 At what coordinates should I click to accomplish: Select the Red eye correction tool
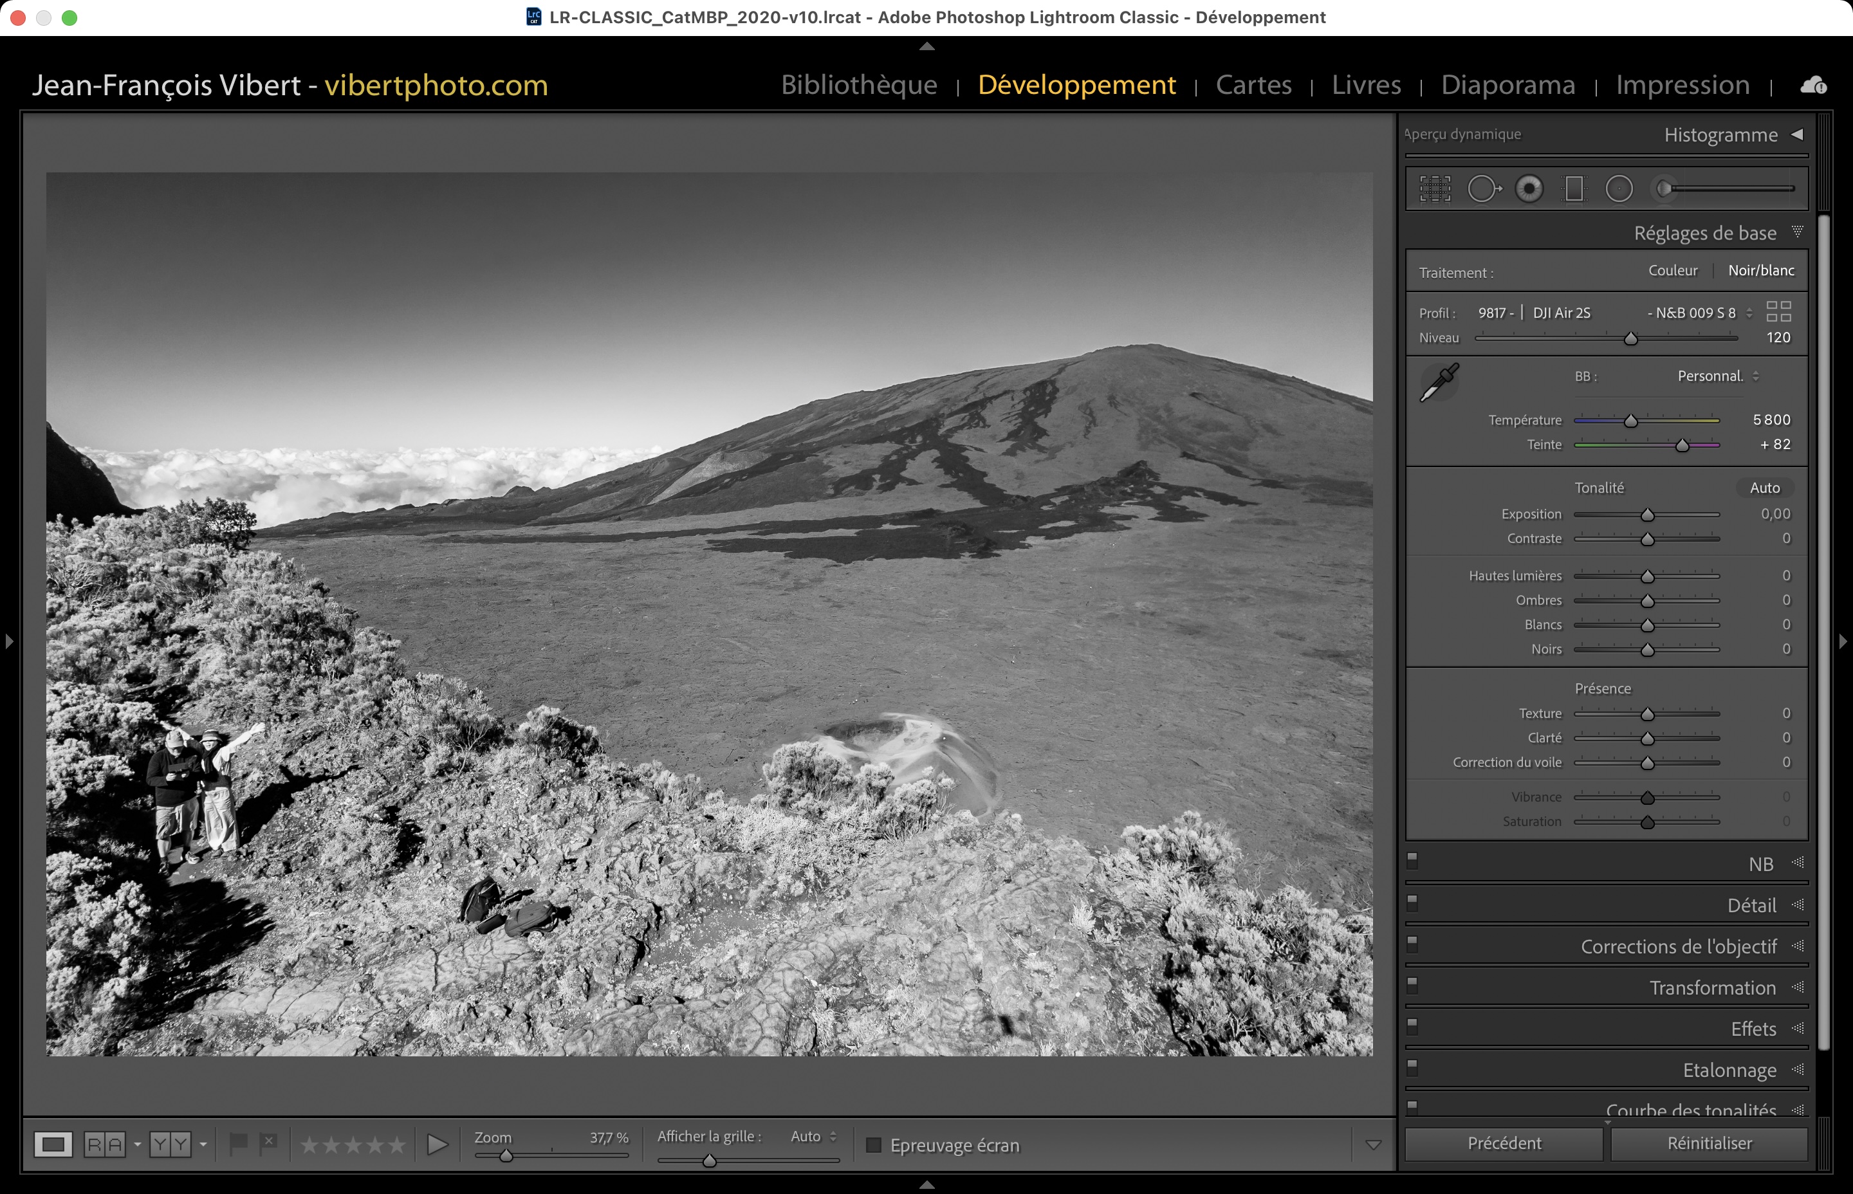tap(1529, 188)
